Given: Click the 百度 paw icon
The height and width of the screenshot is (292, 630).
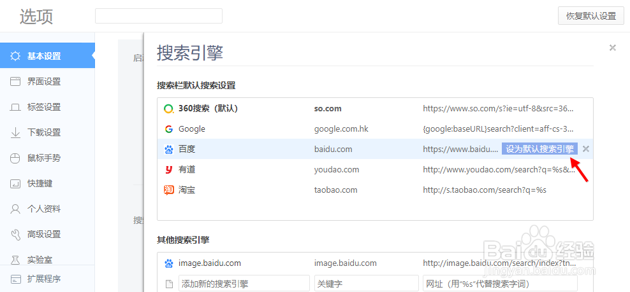Looking at the screenshot, I should pyautogui.click(x=169, y=149).
